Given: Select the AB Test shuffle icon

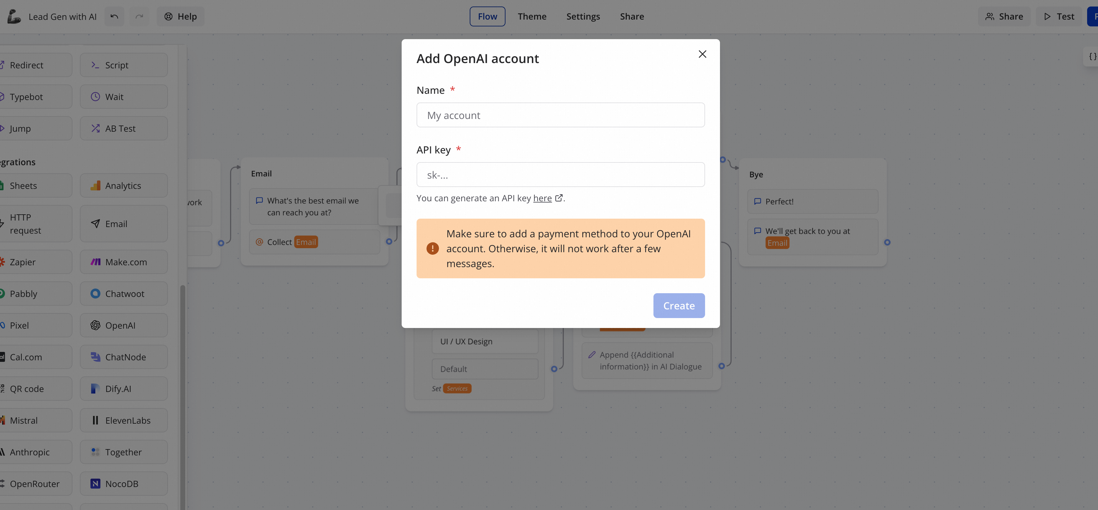Looking at the screenshot, I should click(95, 128).
